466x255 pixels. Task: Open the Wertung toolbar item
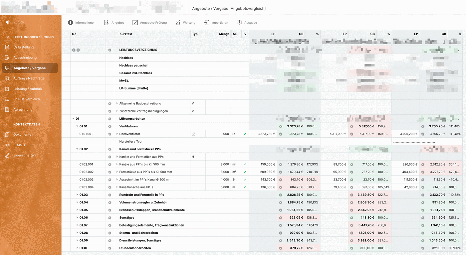tap(185, 23)
